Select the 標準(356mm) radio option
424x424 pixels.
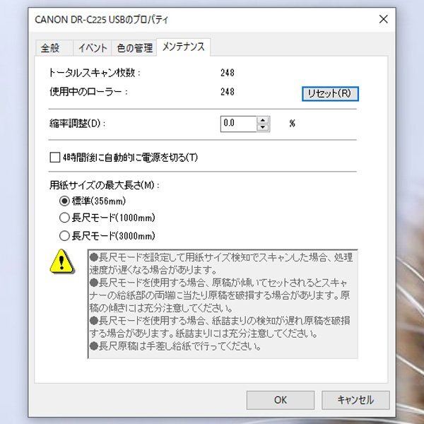pyautogui.click(x=64, y=201)
